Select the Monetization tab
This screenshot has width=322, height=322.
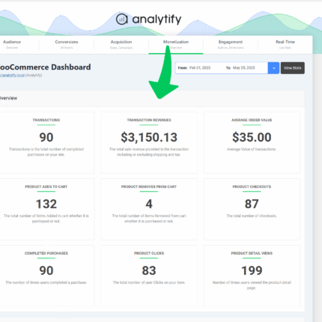pos(176,44)
